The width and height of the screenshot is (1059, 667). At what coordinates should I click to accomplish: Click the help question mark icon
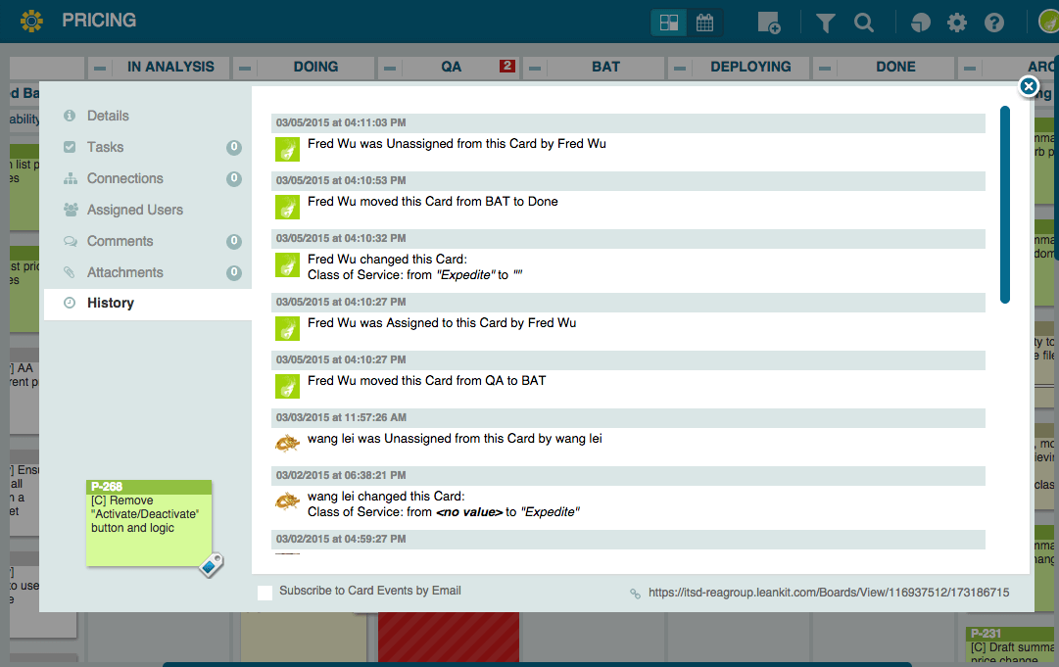pos(994,23)
